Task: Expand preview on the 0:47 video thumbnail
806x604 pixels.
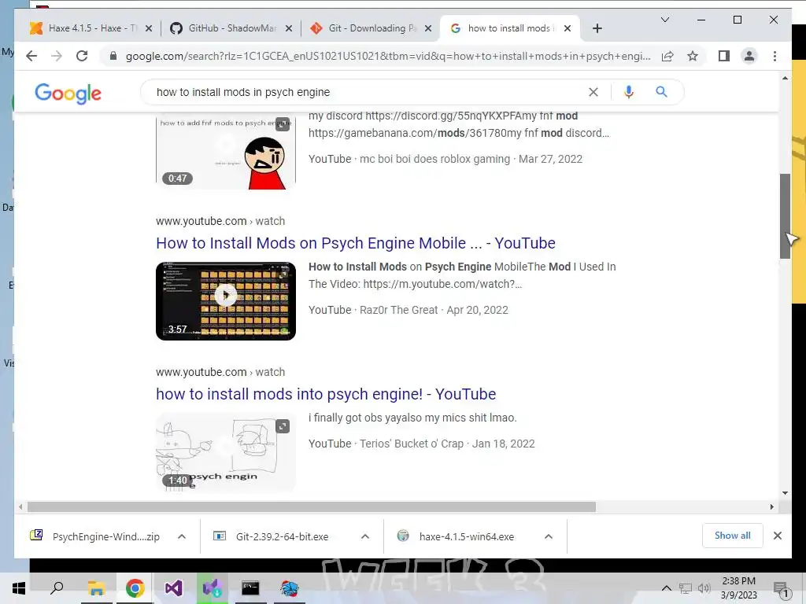Action: tap(283, 123)
